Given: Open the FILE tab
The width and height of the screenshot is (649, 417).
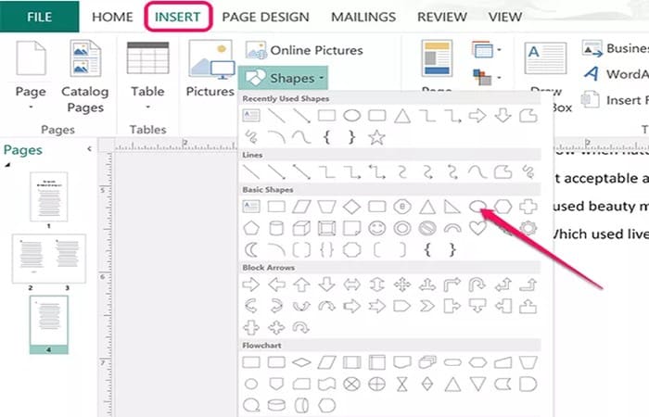Looking at the screenshot, I should pyautogui.click(x=39, y=17).
